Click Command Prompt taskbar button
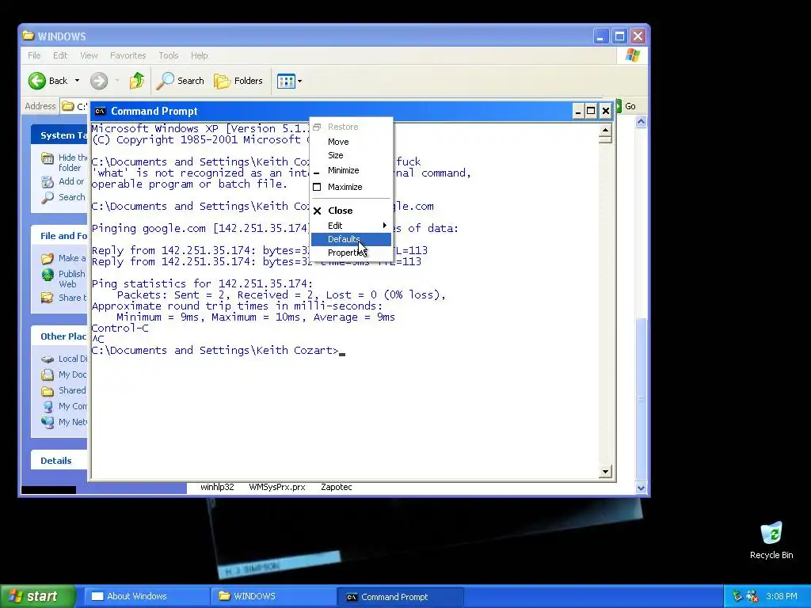Image resolution: width=811 pixels, height=608 pixels. tap(400, 597)
